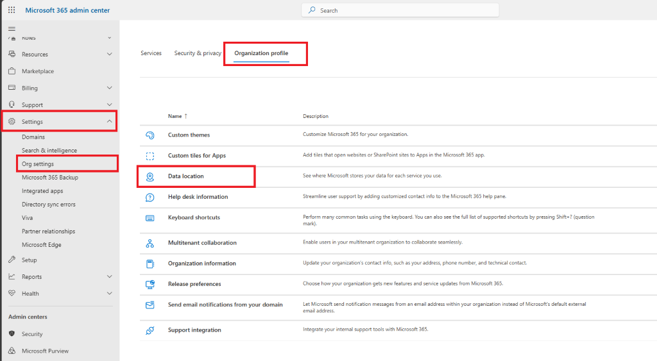Open Custom tiles for Apps setting
This screenshot has width=657, height=361.
(197, 155)
